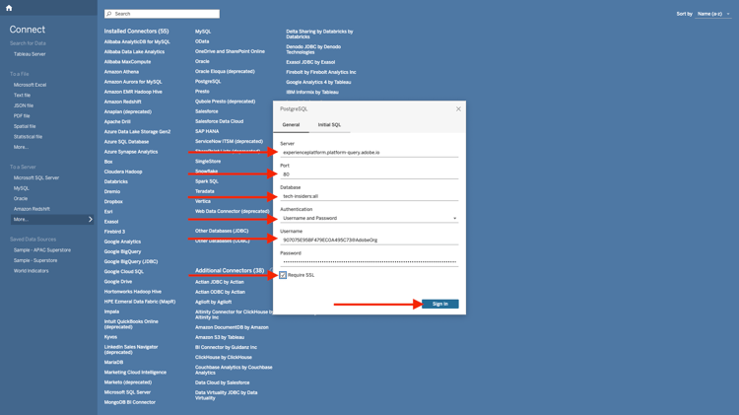Click into the Server field
Viewport: 739px width, 415px height.
pyautogui.click(x=369, y=153)
